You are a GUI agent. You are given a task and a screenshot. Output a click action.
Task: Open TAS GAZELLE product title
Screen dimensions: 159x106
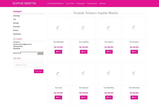tap(84, 88)
